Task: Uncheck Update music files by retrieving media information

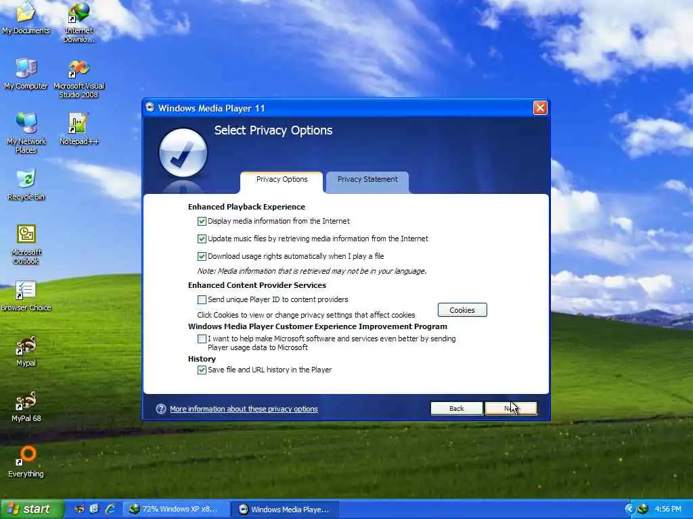Action: 202,239
